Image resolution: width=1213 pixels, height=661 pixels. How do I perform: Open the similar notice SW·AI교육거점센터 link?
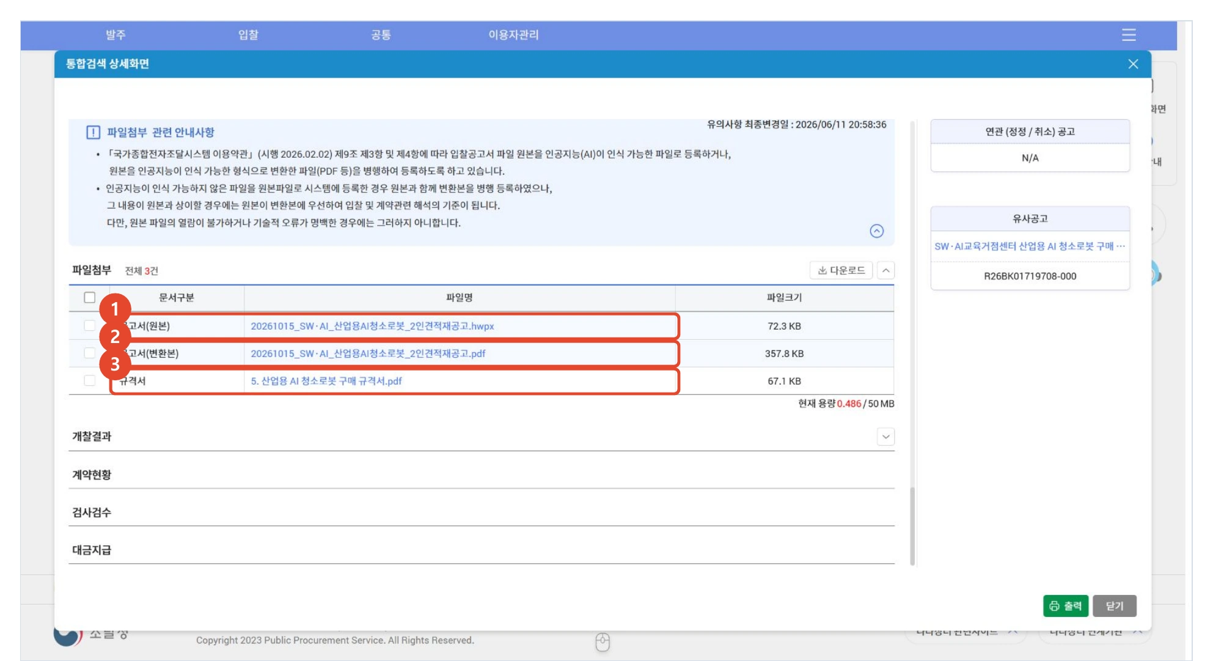(1030, 246)
